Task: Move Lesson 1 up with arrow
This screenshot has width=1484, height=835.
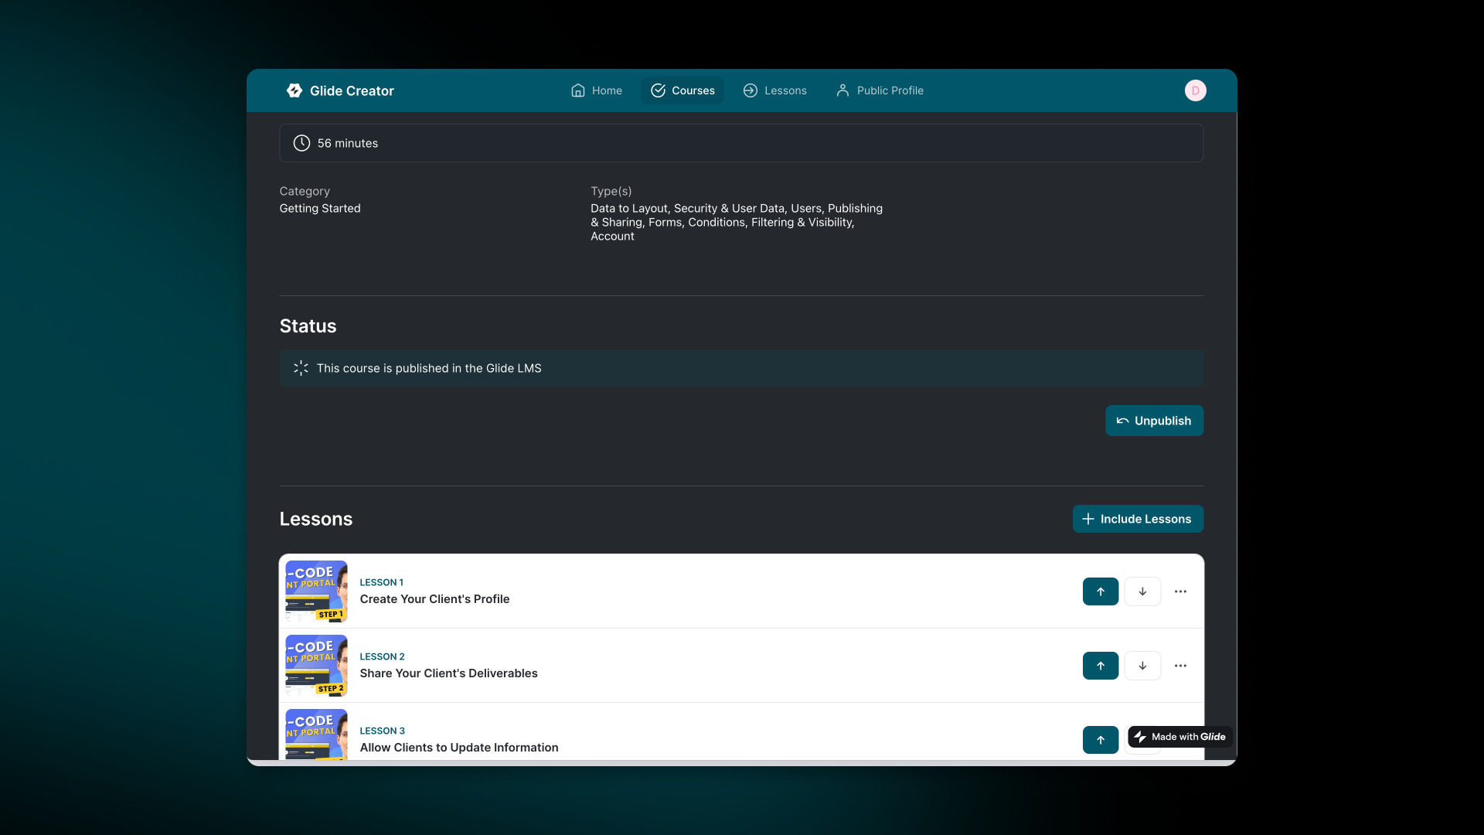Action: [x=1100, y=591]
